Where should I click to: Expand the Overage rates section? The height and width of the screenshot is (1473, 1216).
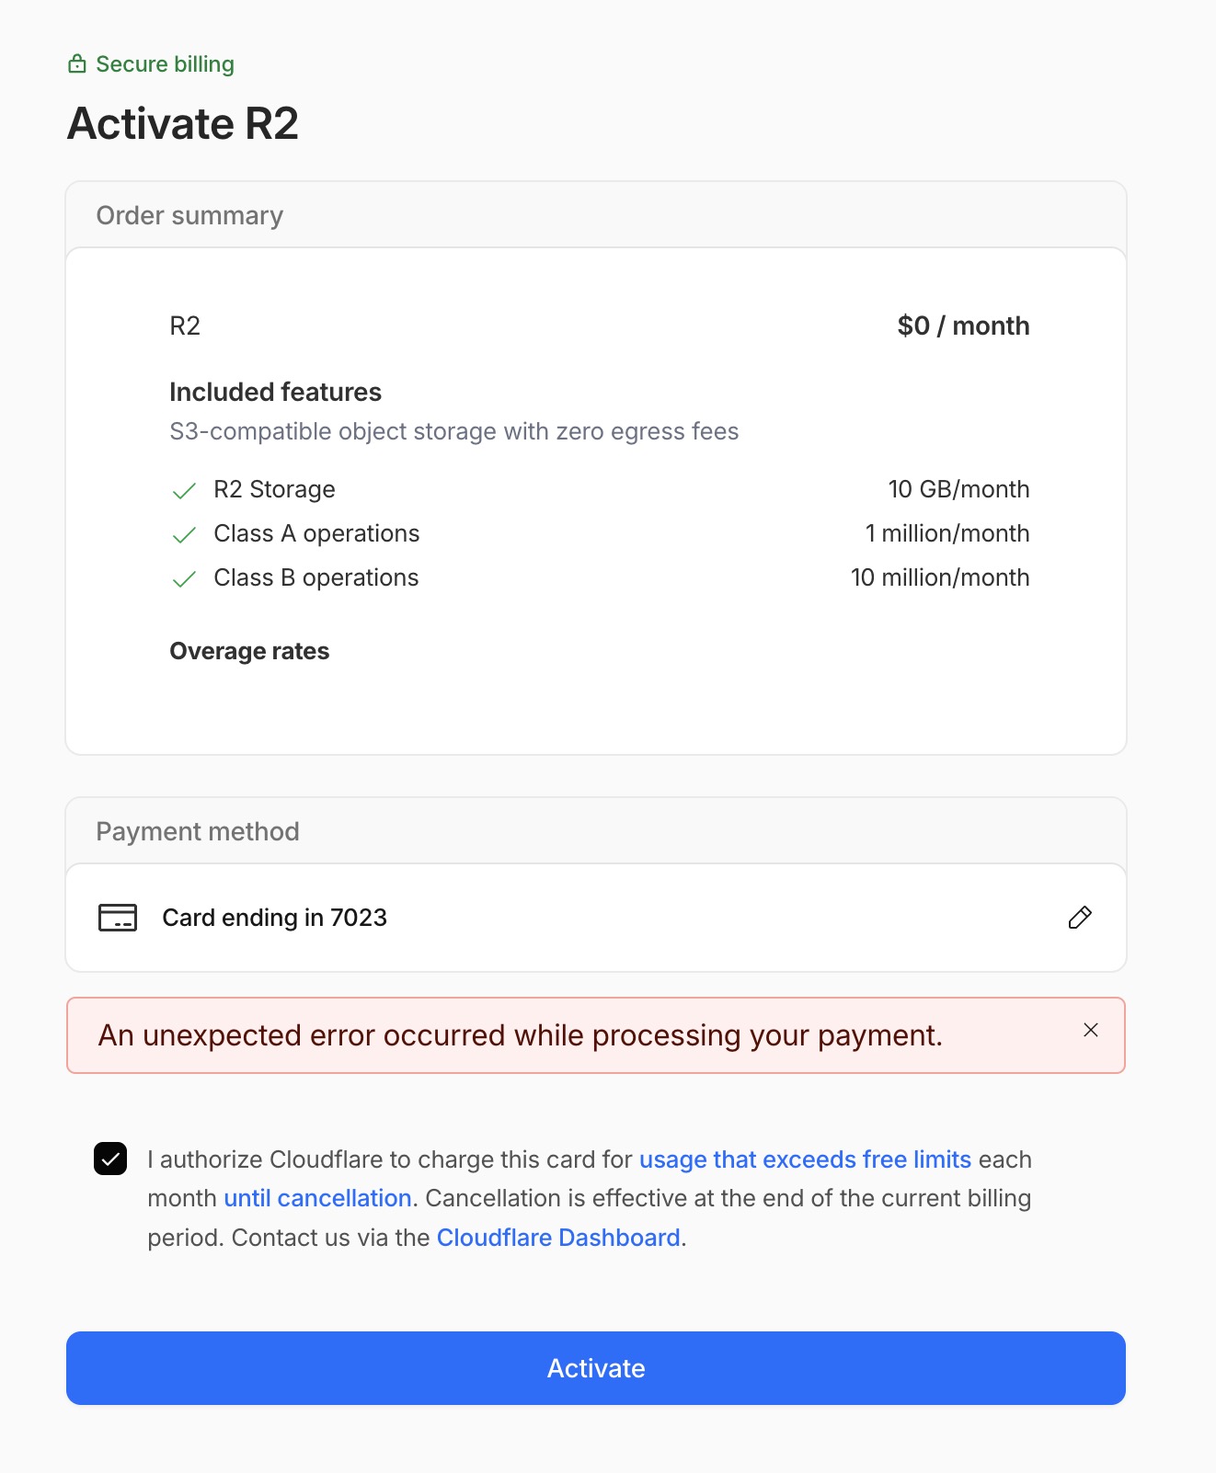pyautogui.click(x=249, y=651)
